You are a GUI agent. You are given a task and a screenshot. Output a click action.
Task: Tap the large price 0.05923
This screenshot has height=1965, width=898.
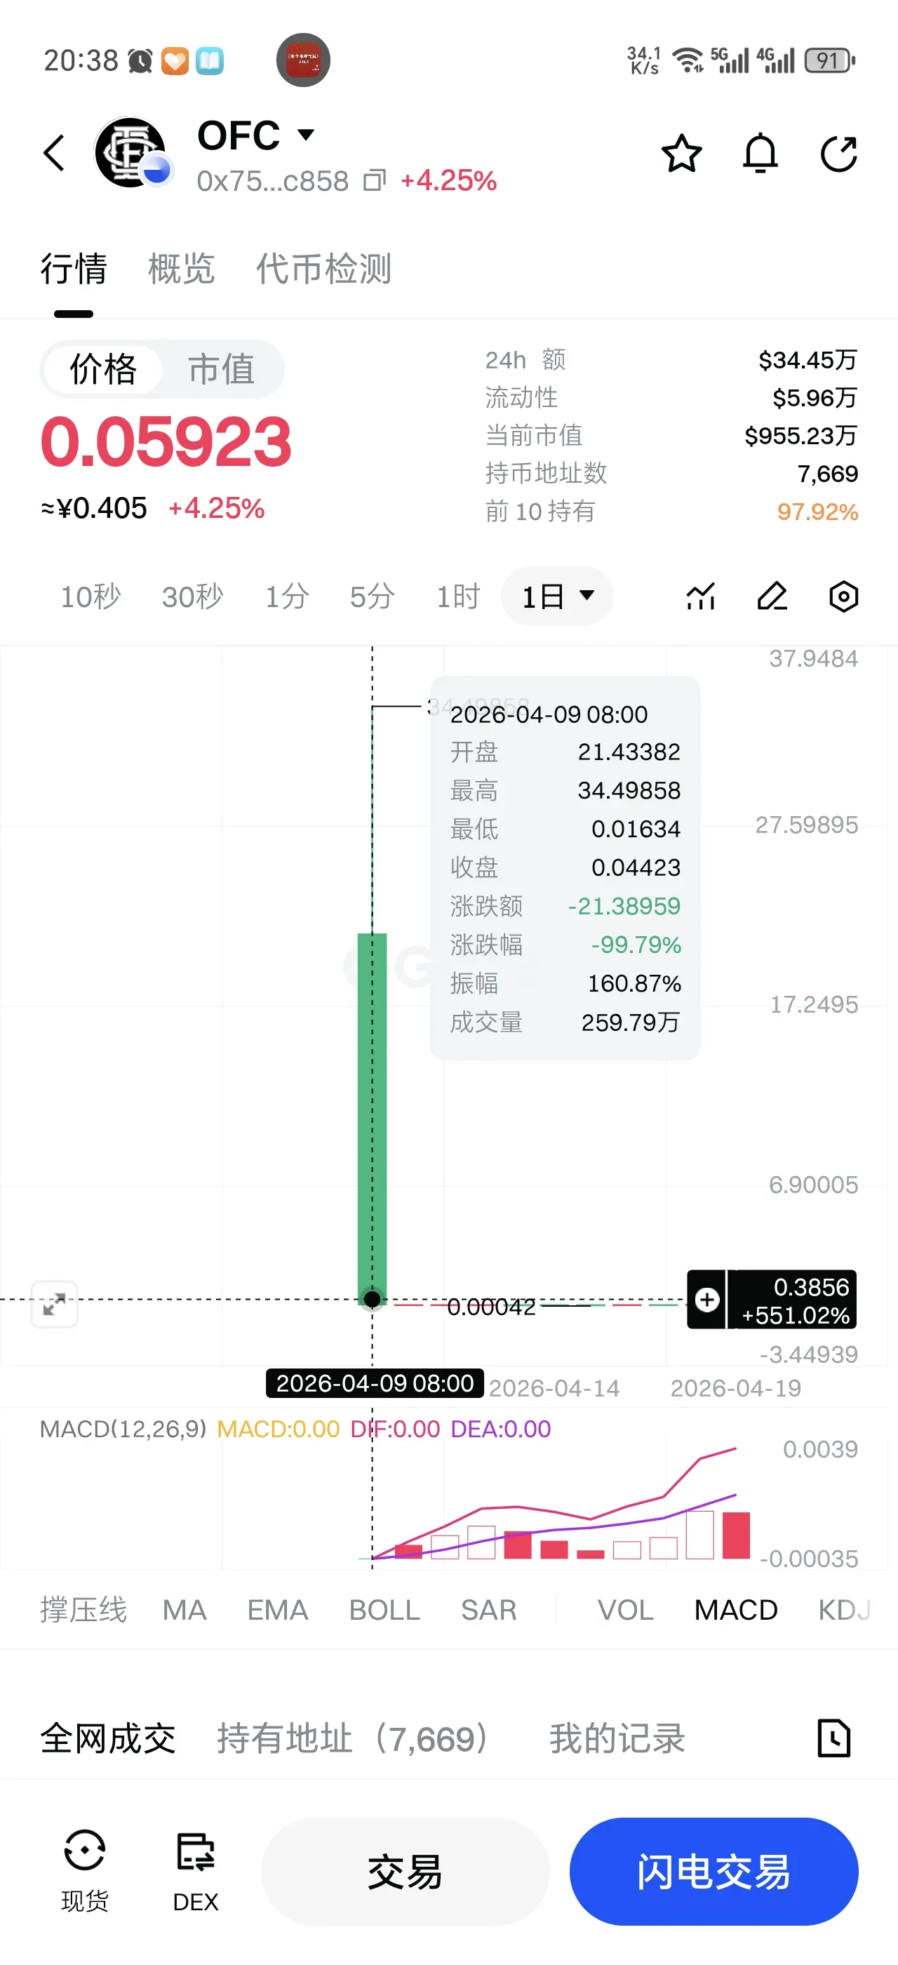tap(166, 441)
